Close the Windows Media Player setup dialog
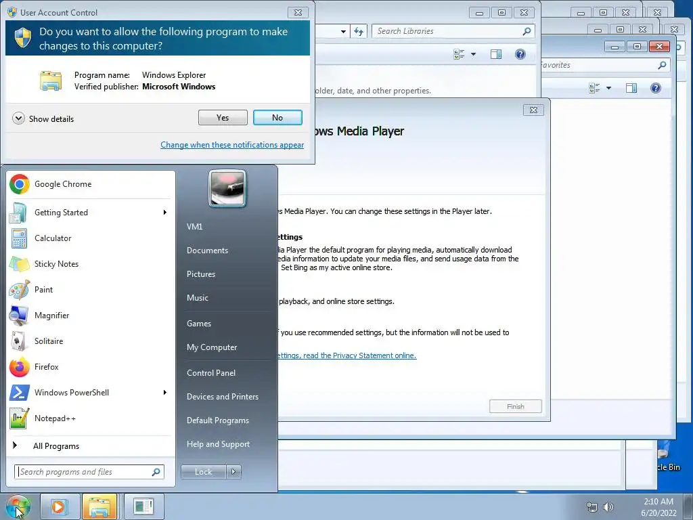 coord(533,110)
